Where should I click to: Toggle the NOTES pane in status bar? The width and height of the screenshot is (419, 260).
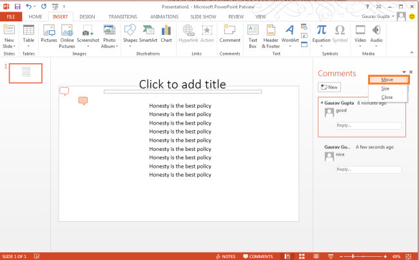tap(226, 256)
